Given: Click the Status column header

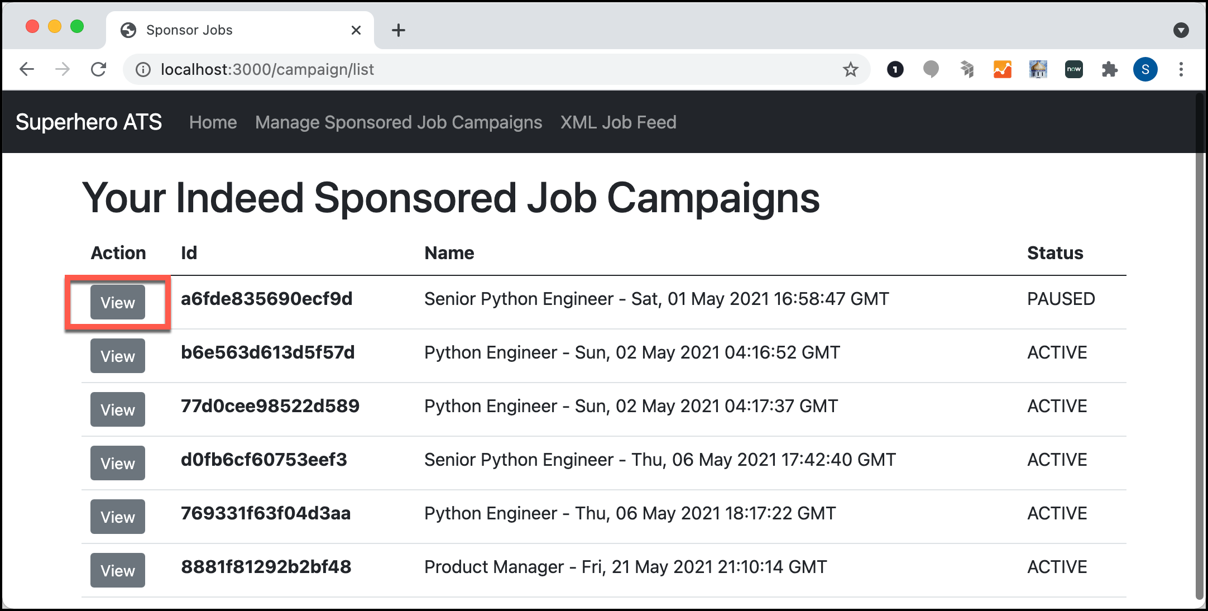Looking at the screenshot, I should [x=1055, y=252].
